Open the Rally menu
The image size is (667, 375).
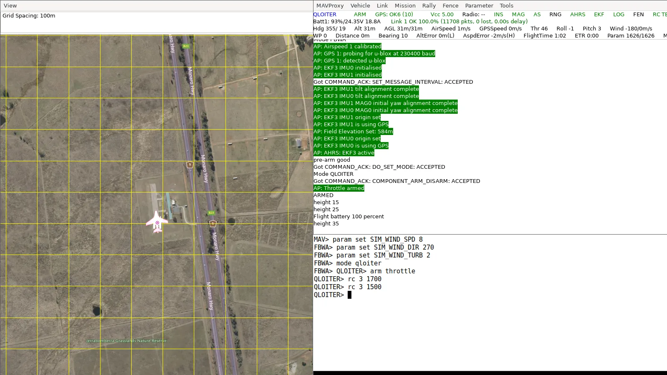click(429, 6)
